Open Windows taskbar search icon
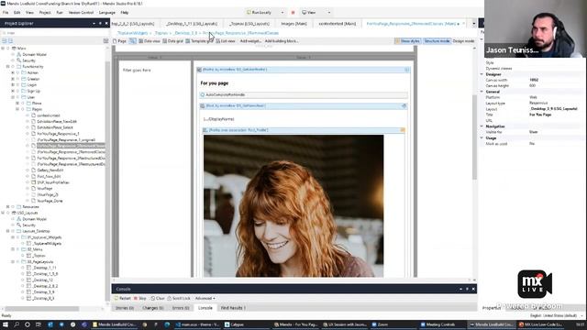The image size is (587, 330). point(17,324)
